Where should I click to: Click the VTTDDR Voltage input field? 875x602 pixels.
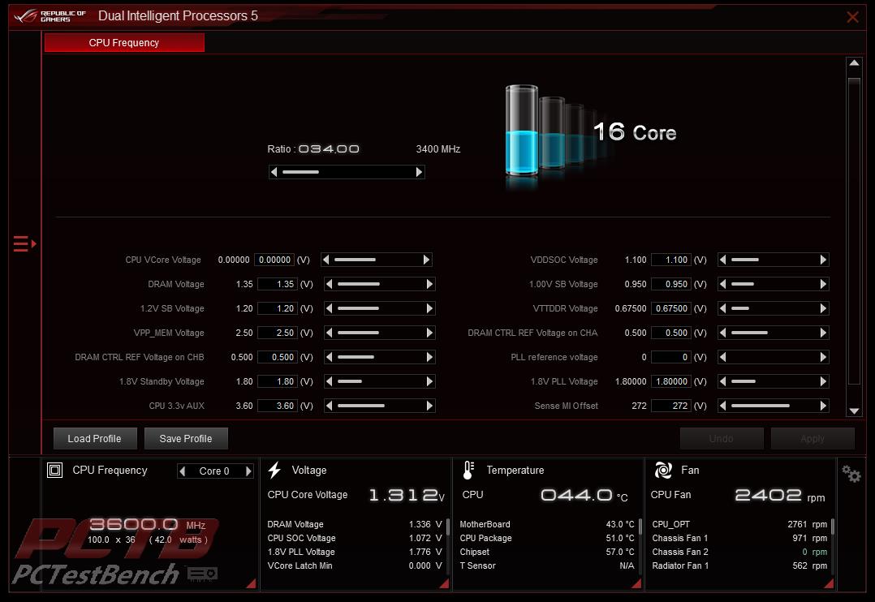click(671, 308)
